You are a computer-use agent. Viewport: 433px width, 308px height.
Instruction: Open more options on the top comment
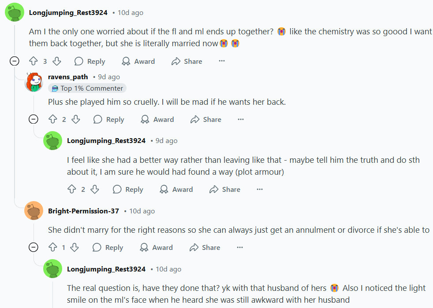tap(222, 62)
